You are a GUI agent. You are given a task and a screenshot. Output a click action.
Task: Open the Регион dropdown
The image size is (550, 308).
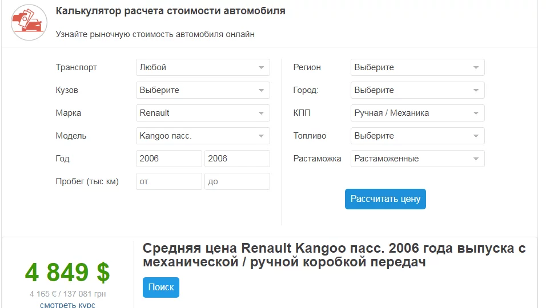pyautogui.click(x=417, y=67)
